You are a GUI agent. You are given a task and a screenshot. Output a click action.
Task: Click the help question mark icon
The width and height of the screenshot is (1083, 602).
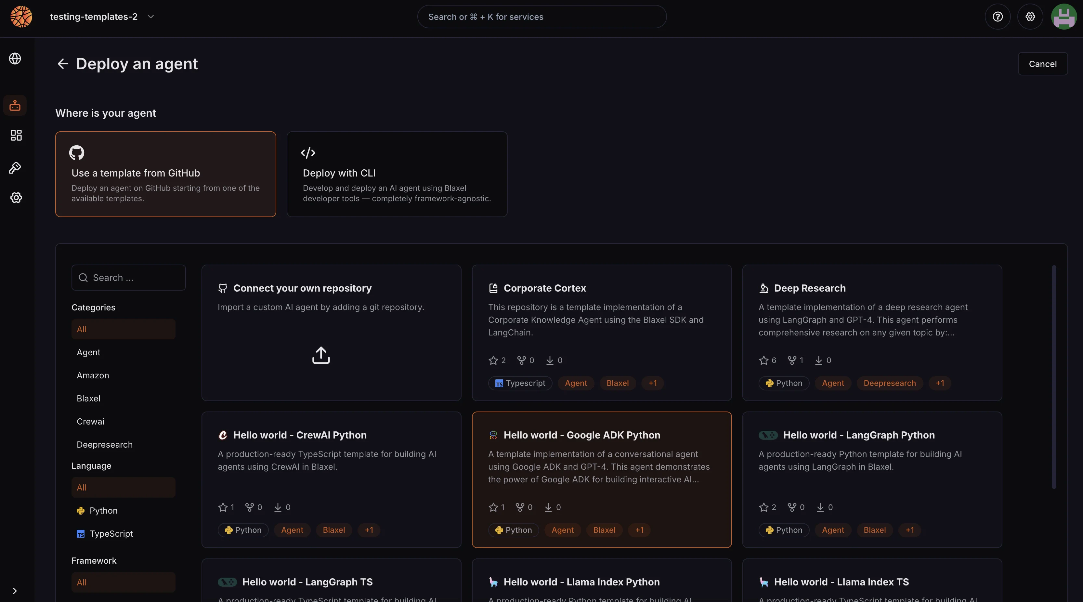(x=998, y=16)
